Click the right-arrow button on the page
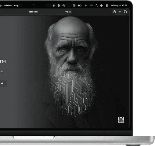Viewport: 155px width, 146px height. pyautogui.click(x=2, y=83)
